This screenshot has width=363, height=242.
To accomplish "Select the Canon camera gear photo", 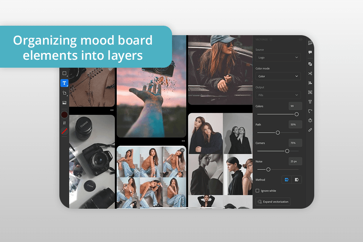I will [92, 161].
